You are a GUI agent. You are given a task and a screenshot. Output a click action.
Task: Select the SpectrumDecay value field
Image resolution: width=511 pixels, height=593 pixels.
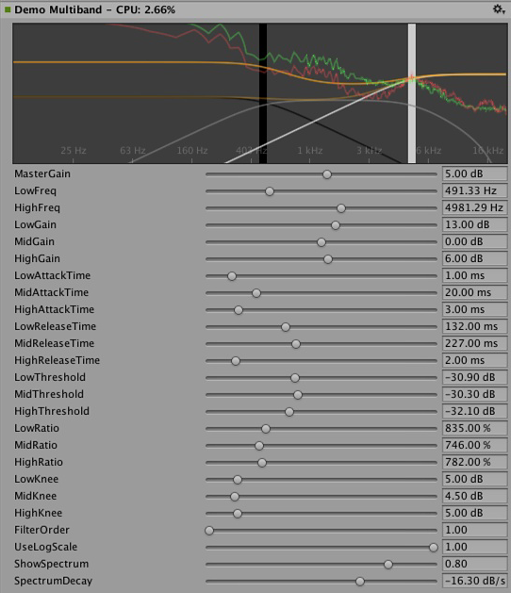(474, 581)
